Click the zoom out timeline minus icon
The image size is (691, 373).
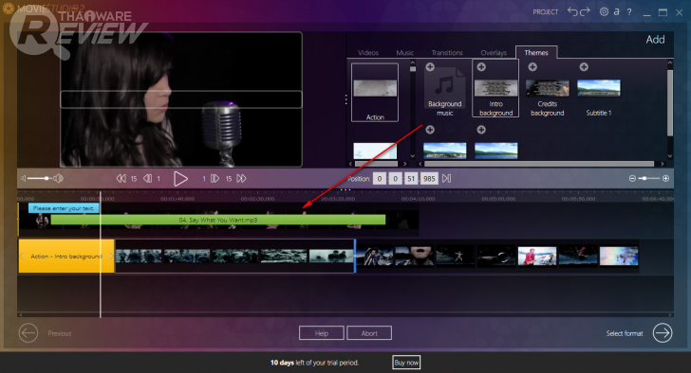[632, 178]
